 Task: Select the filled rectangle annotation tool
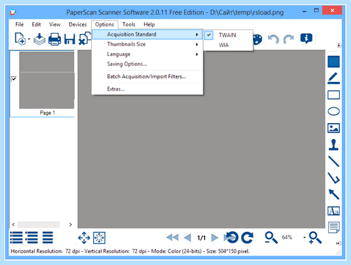click(x=333, y=61)
